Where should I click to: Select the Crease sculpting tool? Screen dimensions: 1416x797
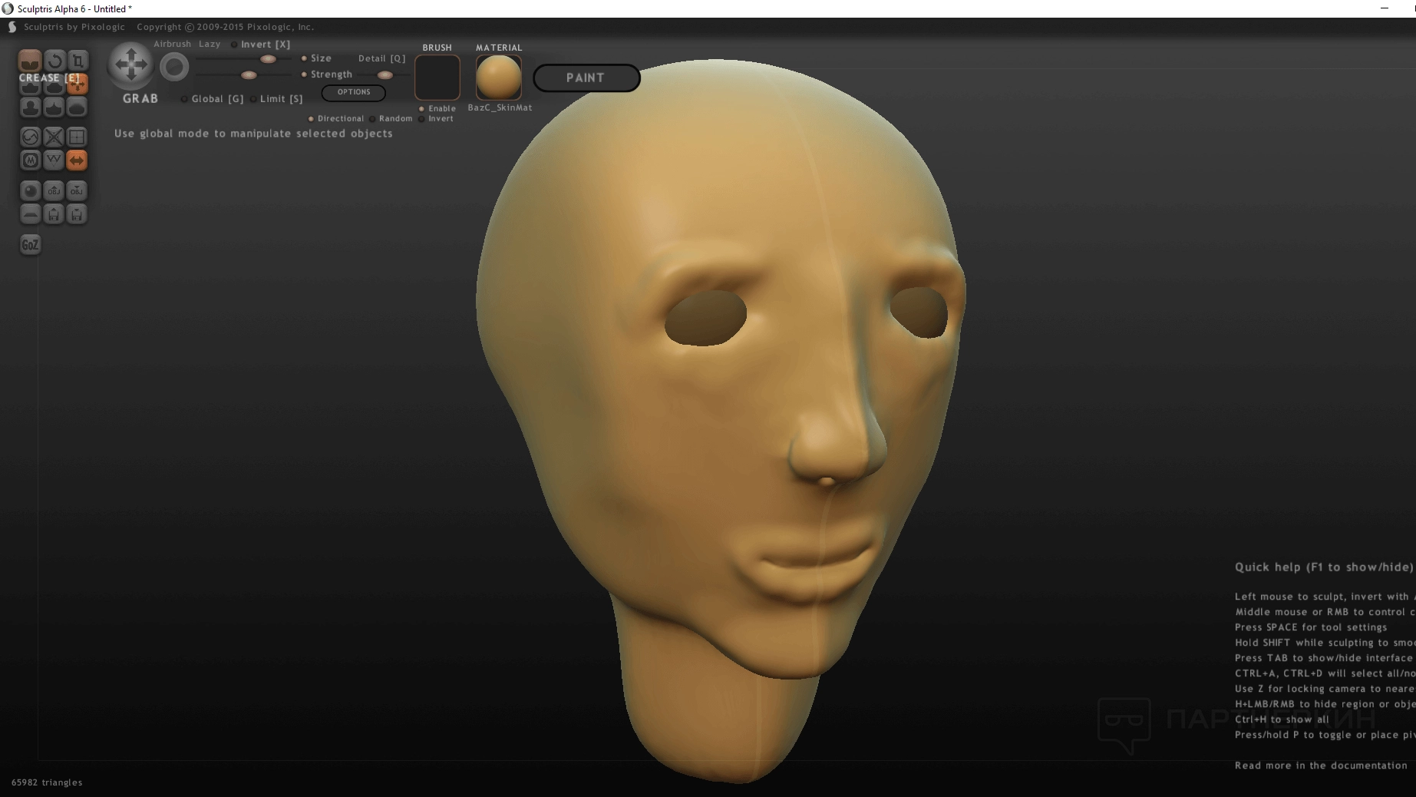(x=30, y=61)
